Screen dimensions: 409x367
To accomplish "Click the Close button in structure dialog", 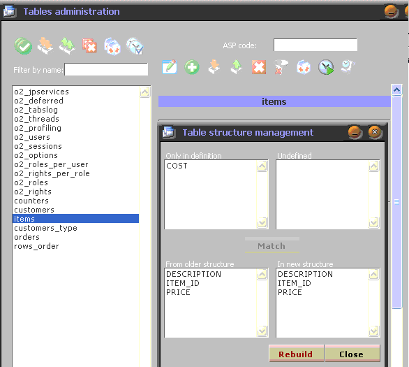I will pyautogui.click(x=352, y=354).
